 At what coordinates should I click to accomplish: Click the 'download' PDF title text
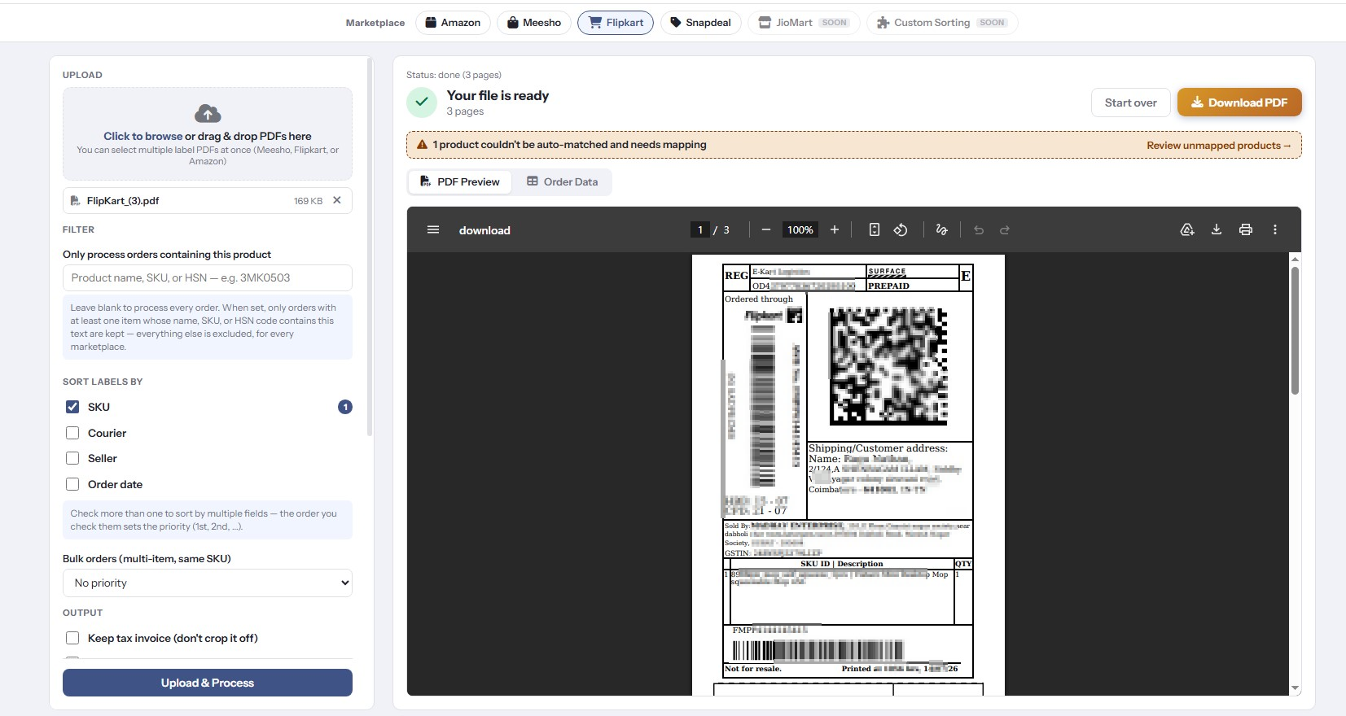click(x=484, y=230)
